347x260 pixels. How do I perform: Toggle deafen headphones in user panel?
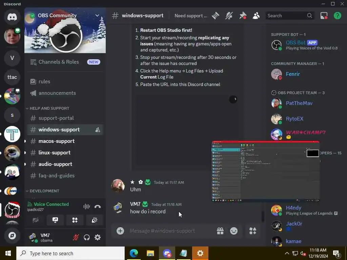coord(87,237)
